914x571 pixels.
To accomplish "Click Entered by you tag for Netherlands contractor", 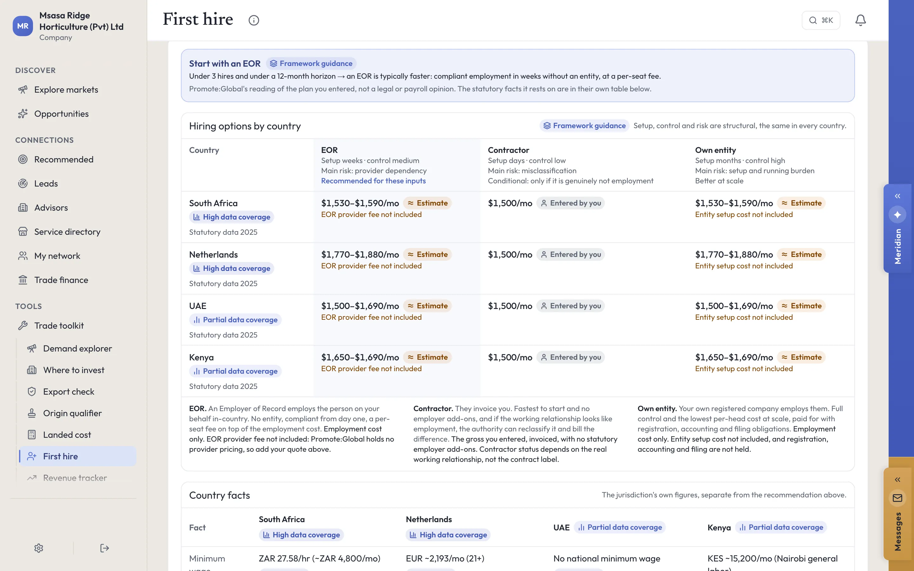I will tap(570, 254).
